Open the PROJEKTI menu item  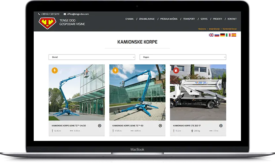tap(217, 19)
